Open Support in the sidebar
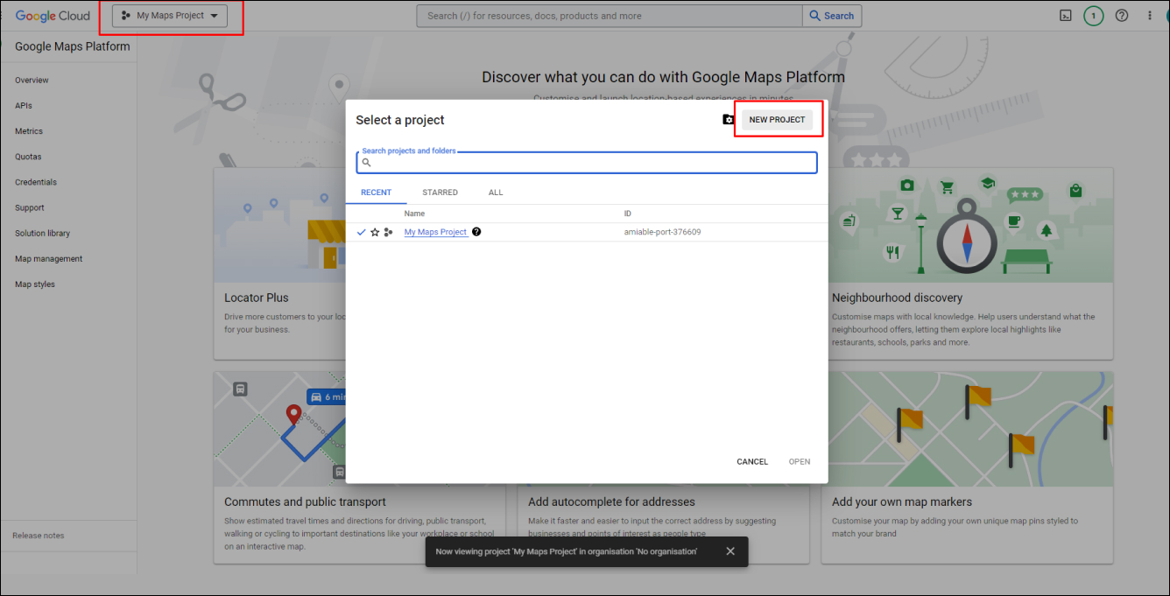 point(30,207)
